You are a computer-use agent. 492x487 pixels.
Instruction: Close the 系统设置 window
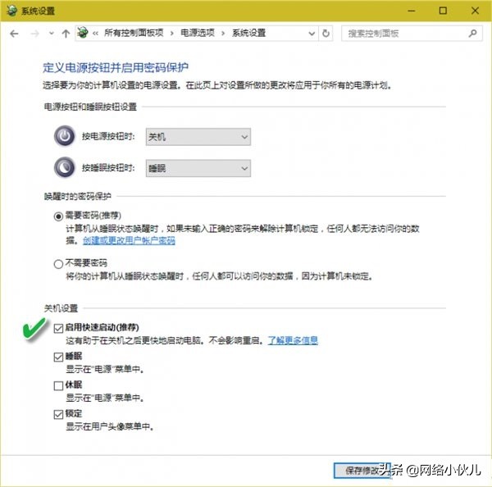[475, 11]
